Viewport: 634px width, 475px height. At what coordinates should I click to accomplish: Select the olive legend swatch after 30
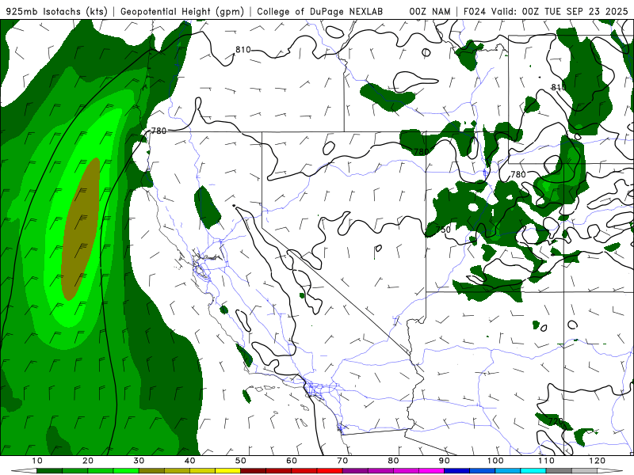[x=151, y=471]
